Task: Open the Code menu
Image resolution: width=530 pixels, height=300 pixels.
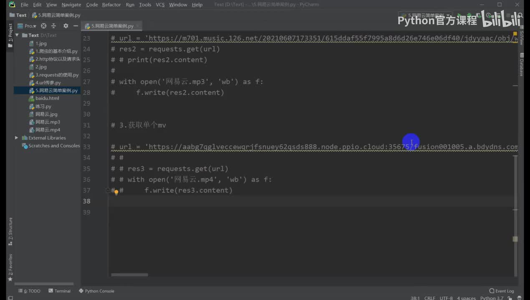Action: click(92, 5)
